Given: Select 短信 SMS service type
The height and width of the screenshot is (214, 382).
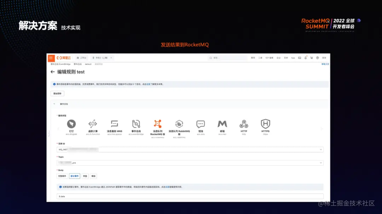Looking at the screenshot, I should coord(201,127).
